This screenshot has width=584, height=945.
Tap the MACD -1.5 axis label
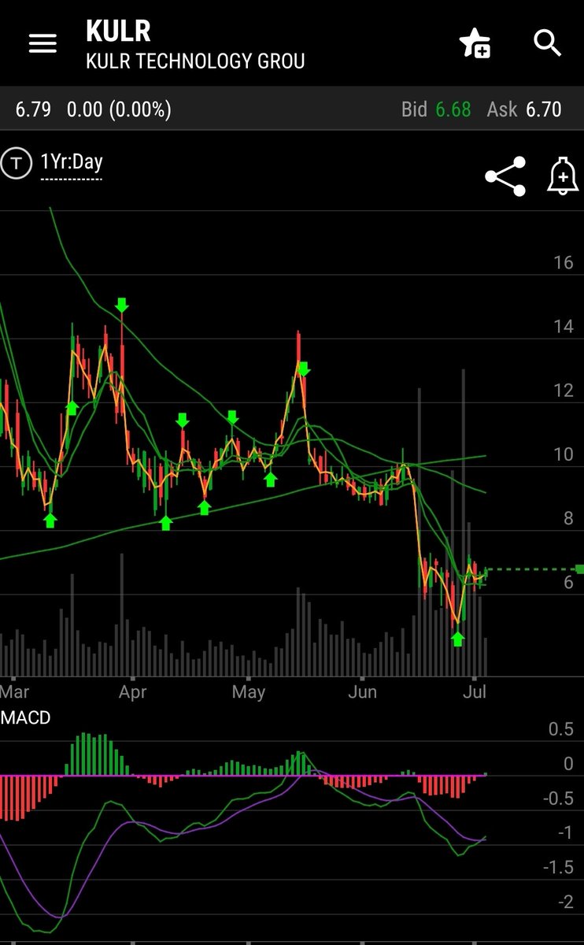(559, 867)
